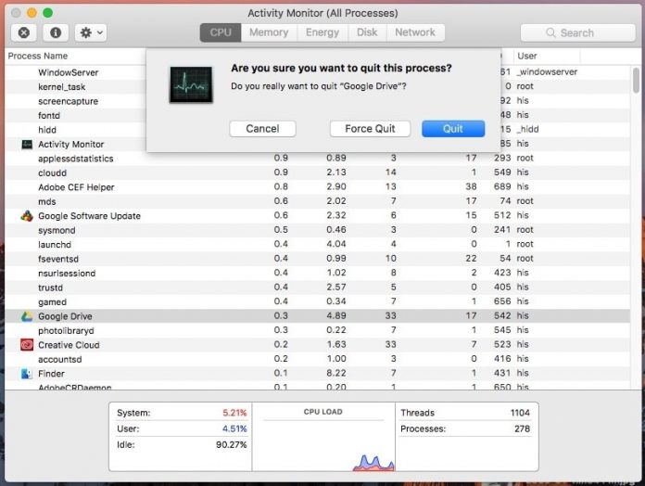This screenshot has height=486, width=645.
Task: Select the launchd process
Action: 55,245
